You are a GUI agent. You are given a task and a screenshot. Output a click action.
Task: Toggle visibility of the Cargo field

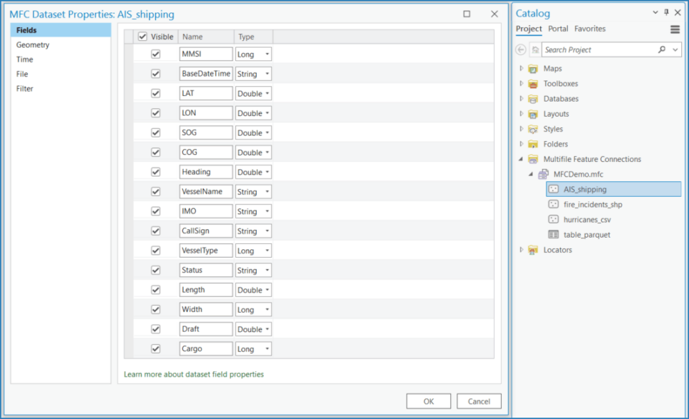(x=155, y=348)
